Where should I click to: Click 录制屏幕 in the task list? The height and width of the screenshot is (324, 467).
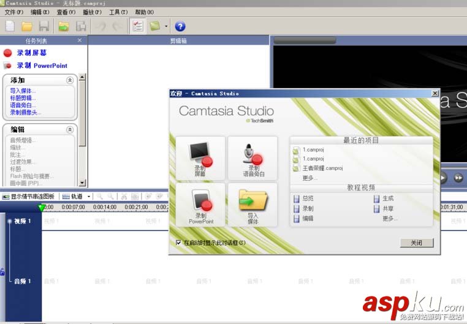coord(32,53)
